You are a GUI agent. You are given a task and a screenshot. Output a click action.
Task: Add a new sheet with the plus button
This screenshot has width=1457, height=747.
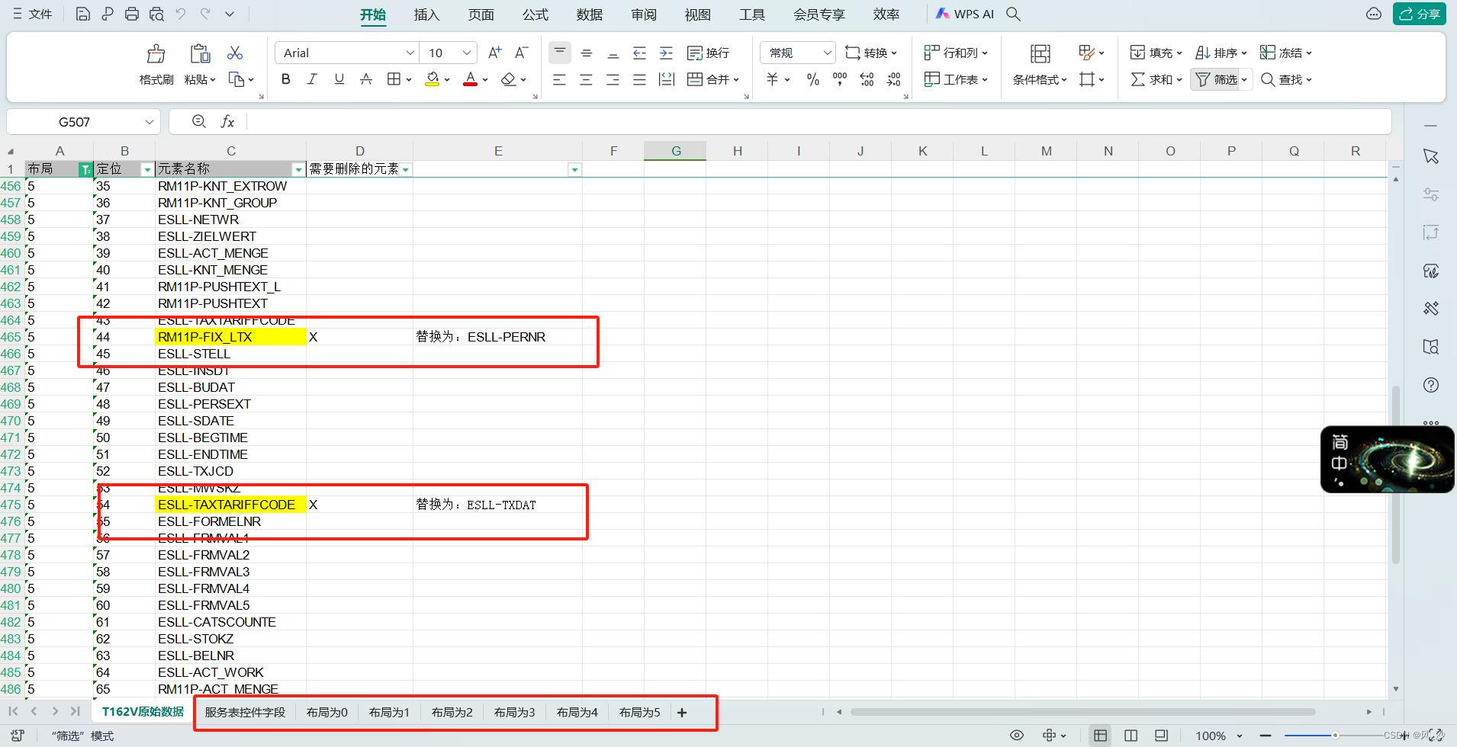(x=682, y=712)
